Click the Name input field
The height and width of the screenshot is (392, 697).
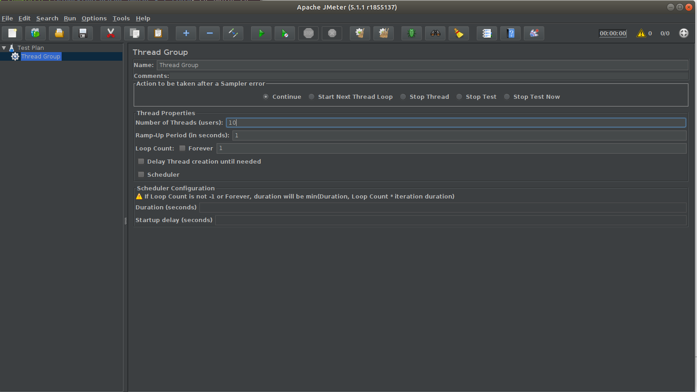(422, 65)
